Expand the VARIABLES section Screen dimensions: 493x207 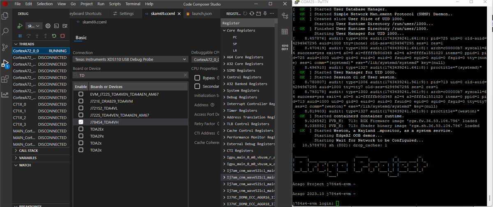pyautogui.click(x=40, y=158)
